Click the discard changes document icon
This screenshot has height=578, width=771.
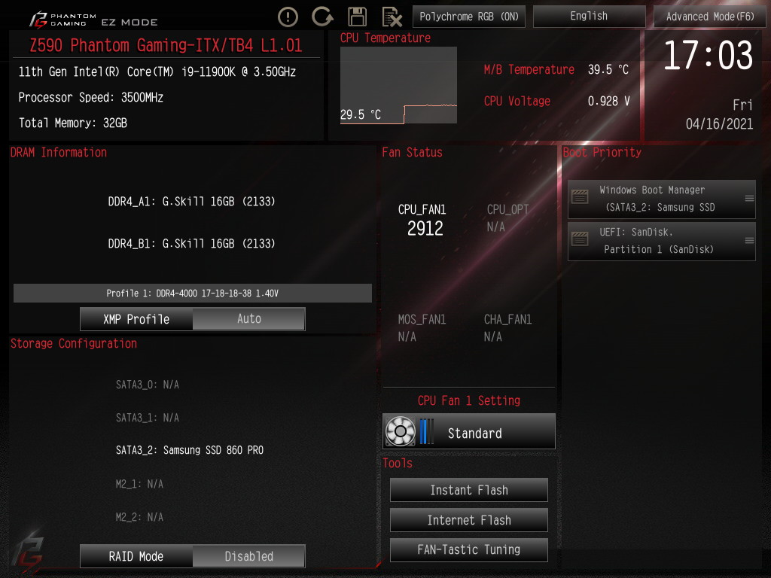click(392, 17)
